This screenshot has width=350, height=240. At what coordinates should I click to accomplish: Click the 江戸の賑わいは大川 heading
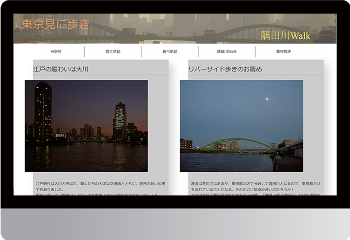61,69
